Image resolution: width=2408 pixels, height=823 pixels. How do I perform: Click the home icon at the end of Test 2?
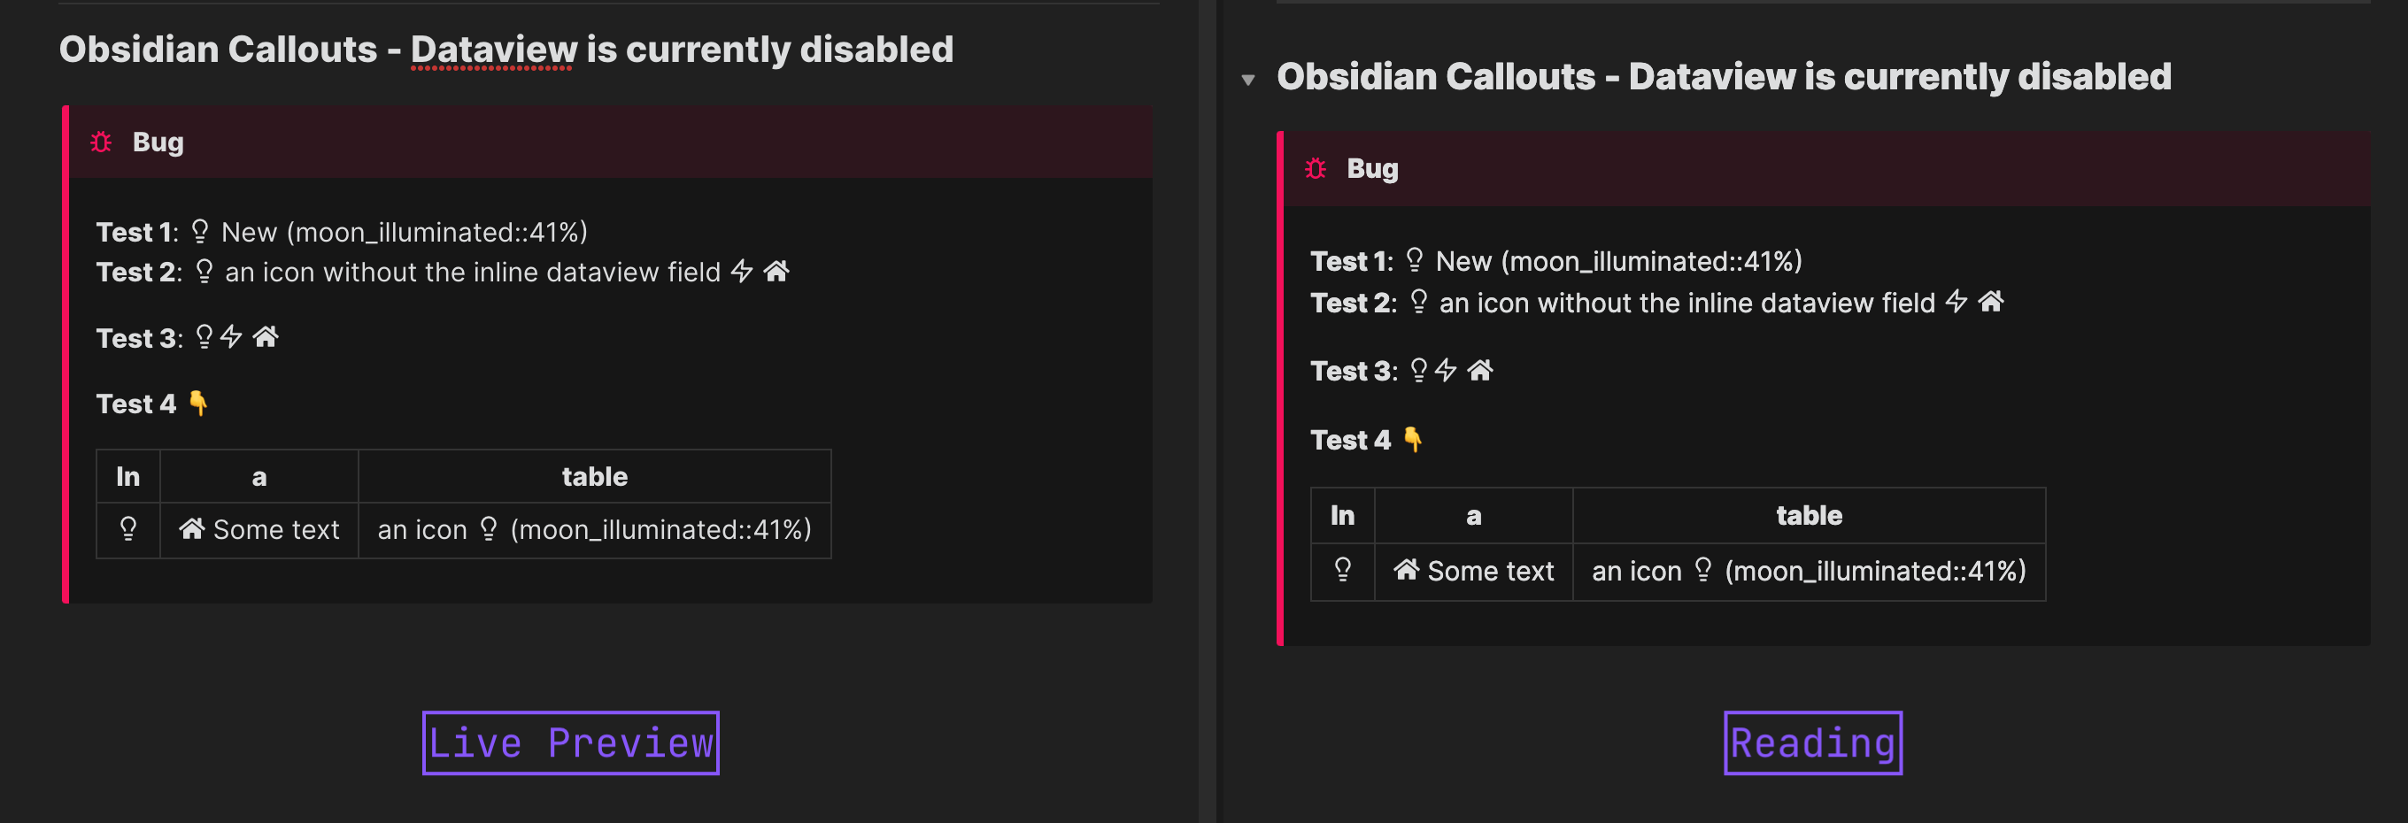pyautogui.click(x=776, y=270)
